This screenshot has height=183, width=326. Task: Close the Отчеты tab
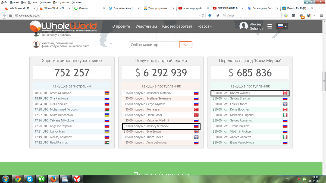(104, 8)
